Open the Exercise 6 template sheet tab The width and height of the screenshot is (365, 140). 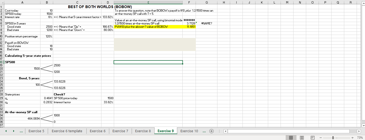pyautogui.click(x=67, y=131)
